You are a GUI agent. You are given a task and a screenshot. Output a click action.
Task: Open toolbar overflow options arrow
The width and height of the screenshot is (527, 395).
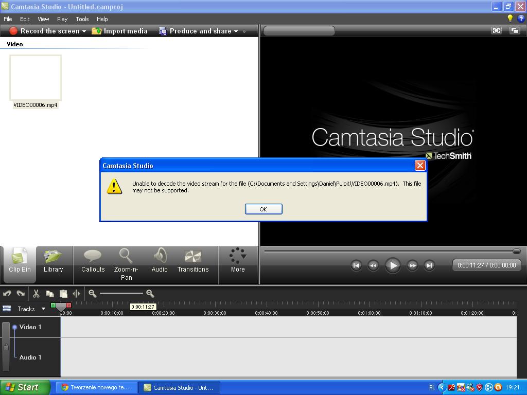click(244, 31)
